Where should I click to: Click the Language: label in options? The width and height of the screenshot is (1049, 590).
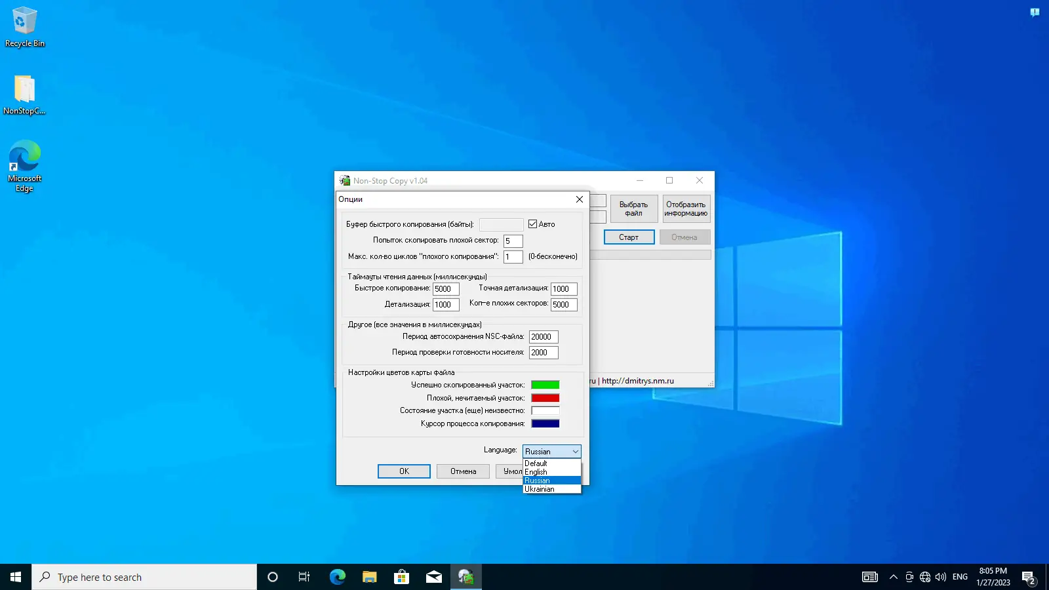click(500, 450)
